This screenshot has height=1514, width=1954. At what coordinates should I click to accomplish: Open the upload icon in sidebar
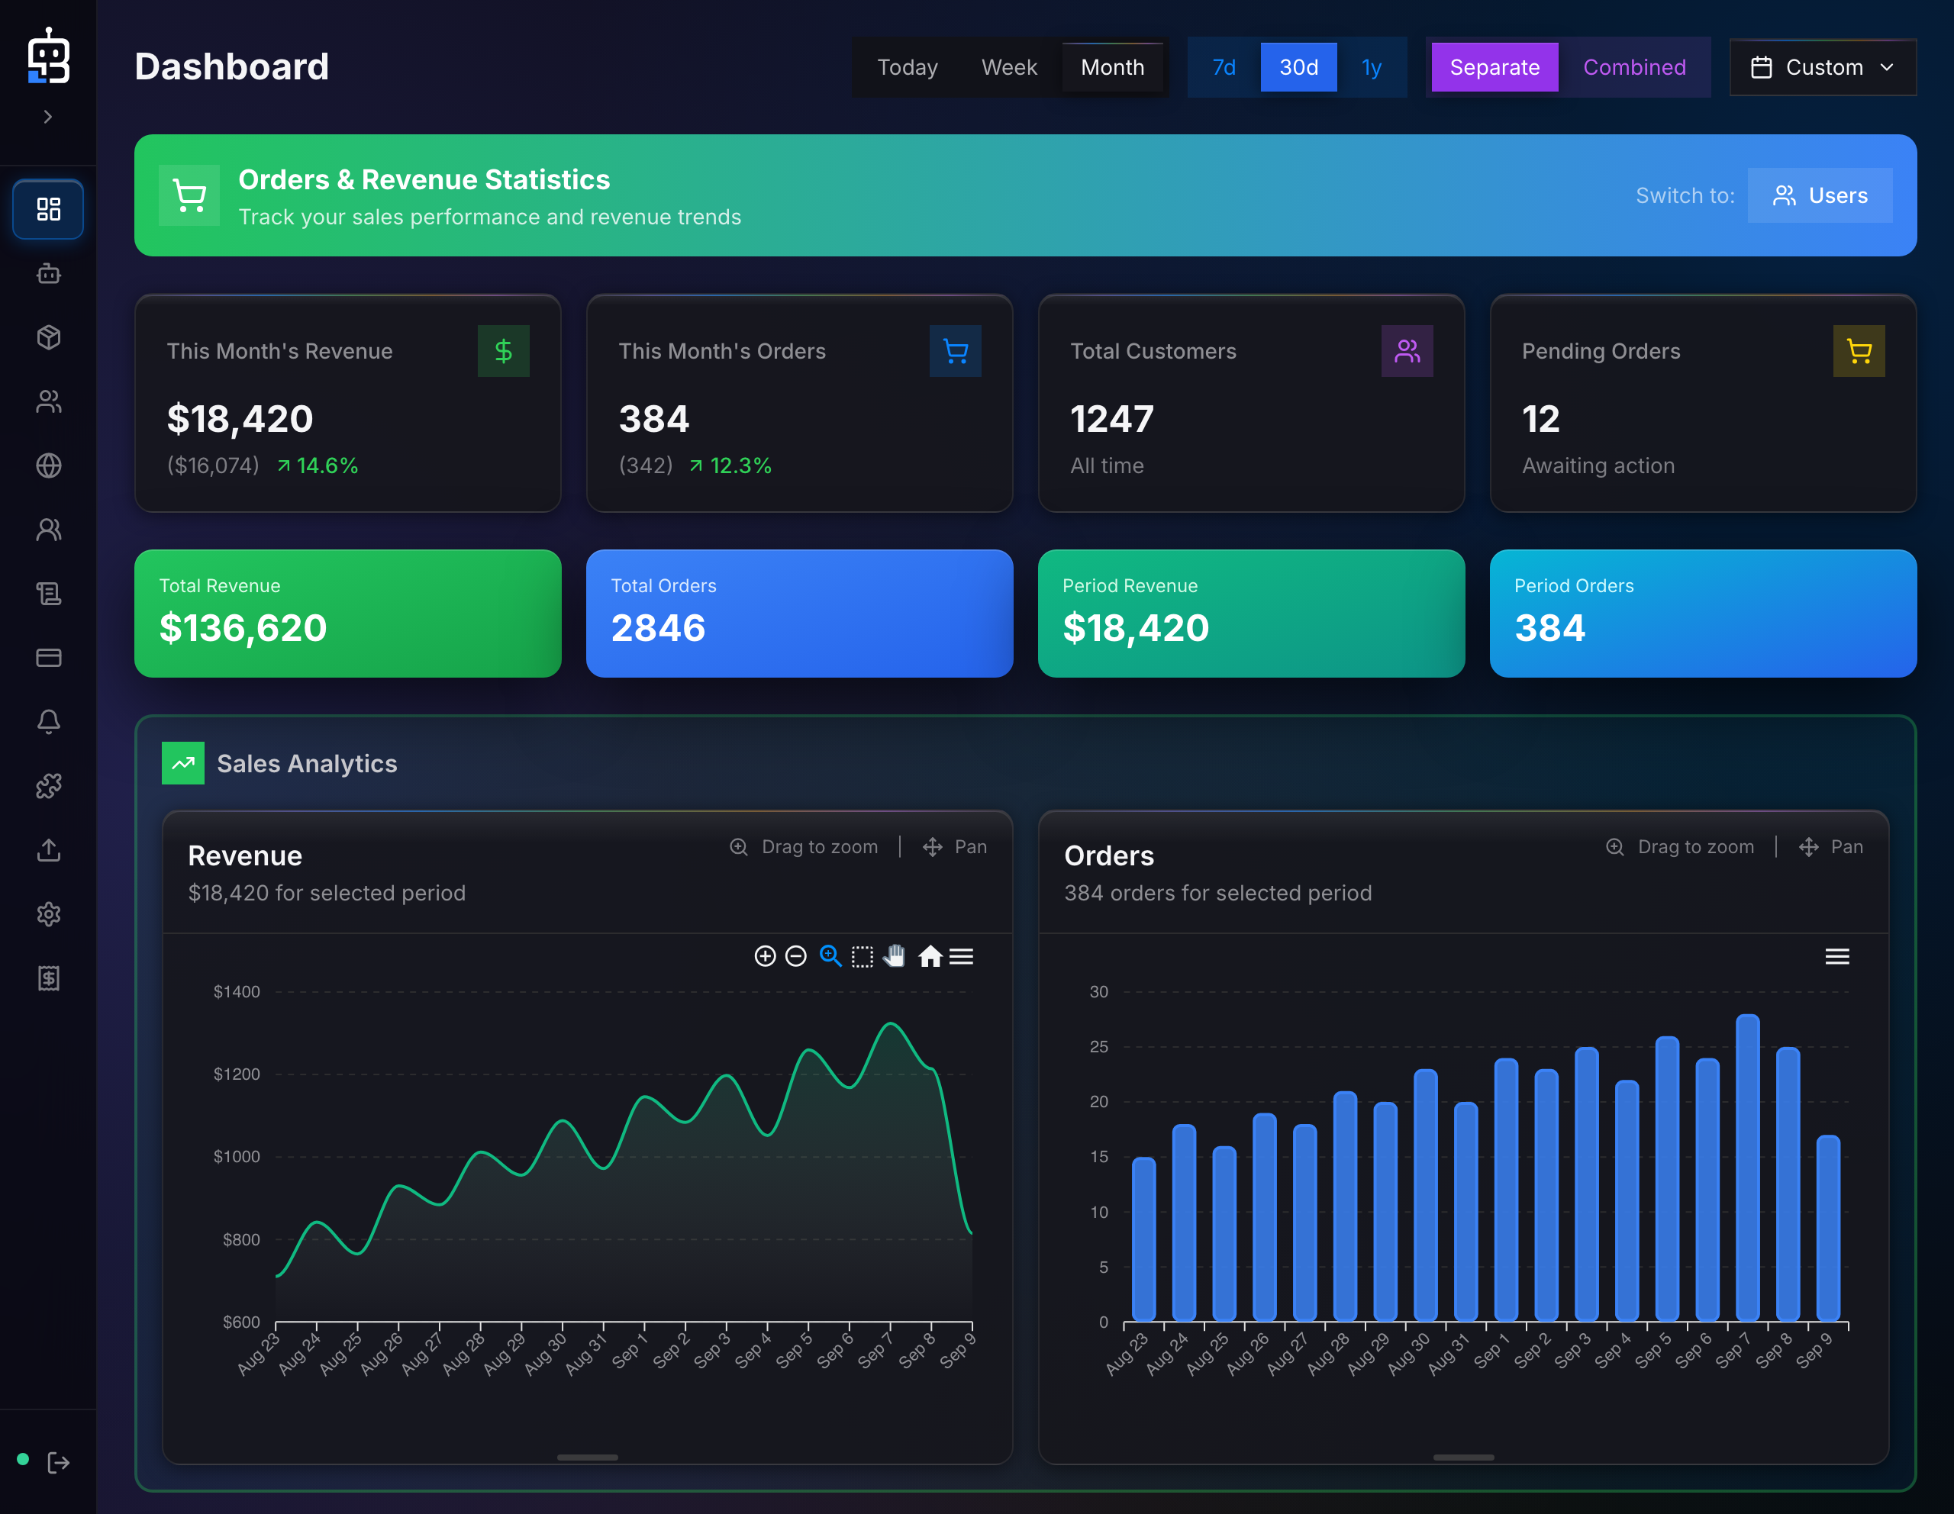(x=48, y=849)
